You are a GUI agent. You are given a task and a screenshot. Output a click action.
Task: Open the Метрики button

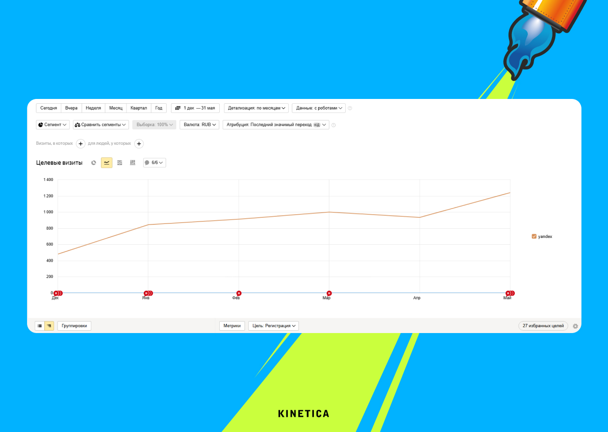coord(232,326)
